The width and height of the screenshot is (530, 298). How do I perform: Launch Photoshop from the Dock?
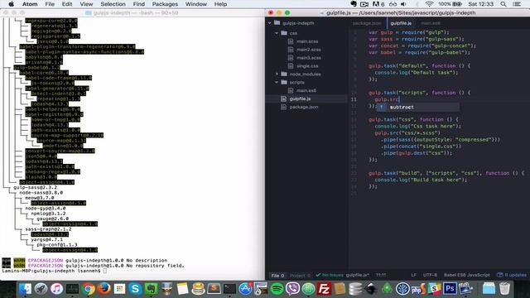point(450,289)
